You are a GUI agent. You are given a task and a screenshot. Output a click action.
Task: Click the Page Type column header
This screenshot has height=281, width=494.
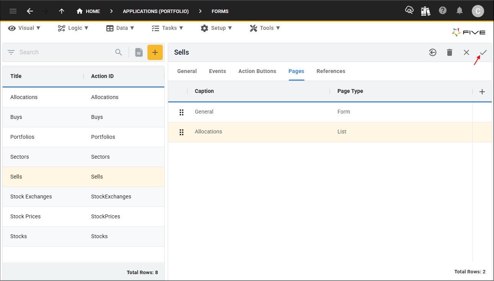[350, 91]
